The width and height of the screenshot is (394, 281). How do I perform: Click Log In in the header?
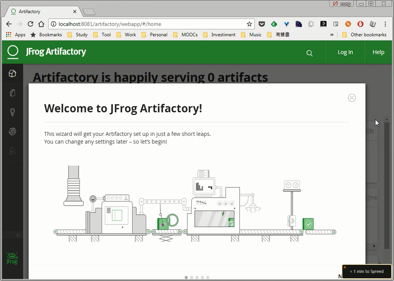[345, 52]
